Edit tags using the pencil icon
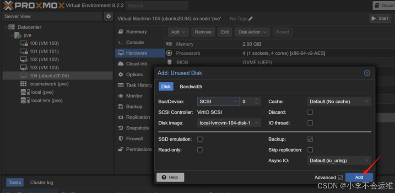Screen dimensions: 395x193 point(250,19)
